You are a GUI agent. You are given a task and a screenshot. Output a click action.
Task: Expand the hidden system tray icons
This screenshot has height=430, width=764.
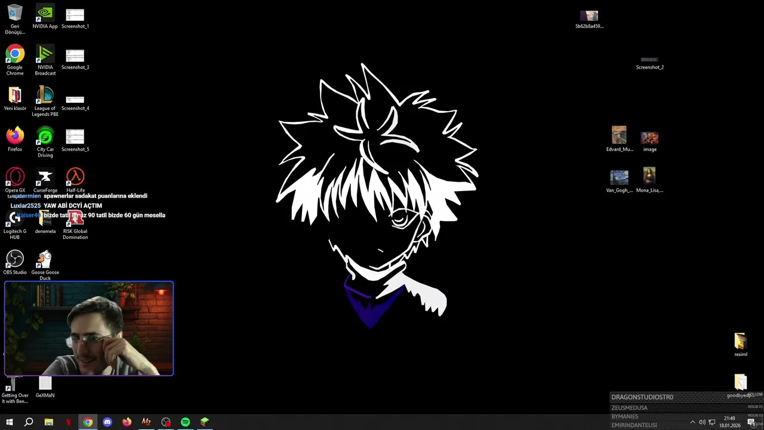[x=692, y=422]
